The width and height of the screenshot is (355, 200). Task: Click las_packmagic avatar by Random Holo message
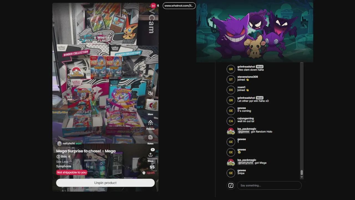(231, 131)
